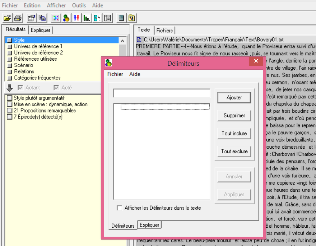Tick the '7 Épisode(s) détecté(s)' checkbox
The width and height of the screenshot is (316, 246).
pos(10,117)
